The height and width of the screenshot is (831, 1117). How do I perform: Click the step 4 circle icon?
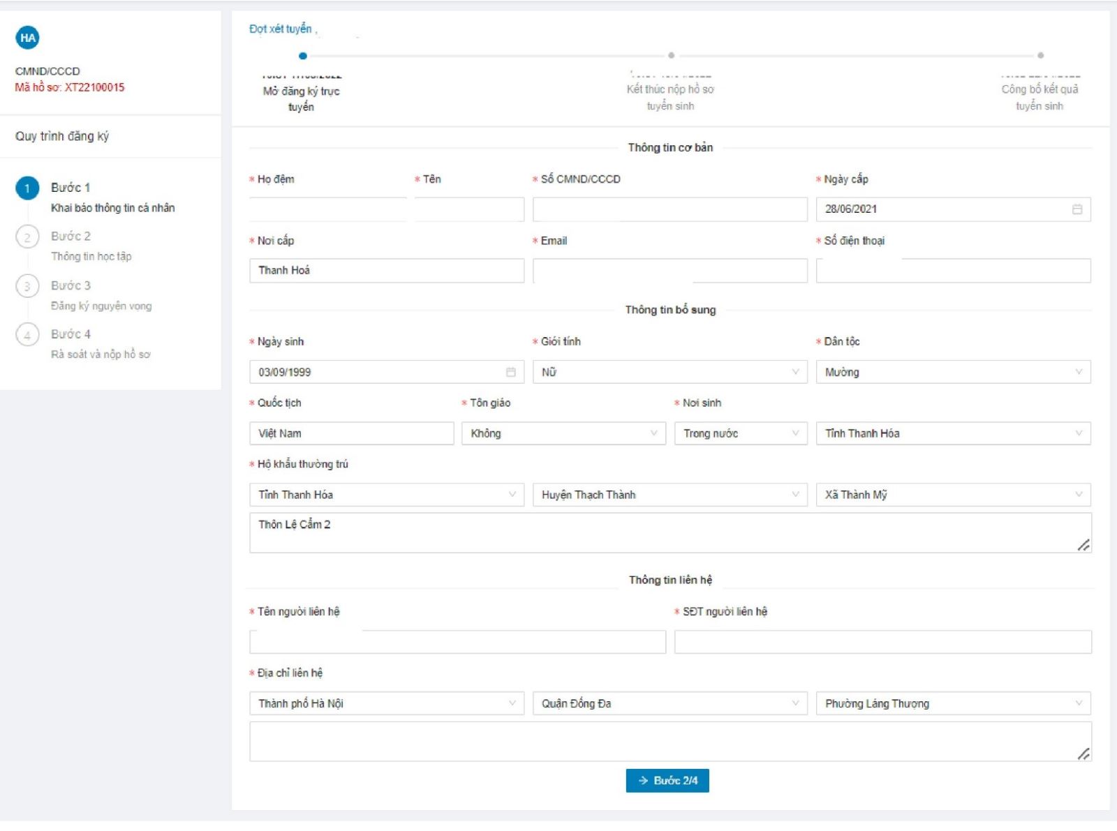(27, 335)
